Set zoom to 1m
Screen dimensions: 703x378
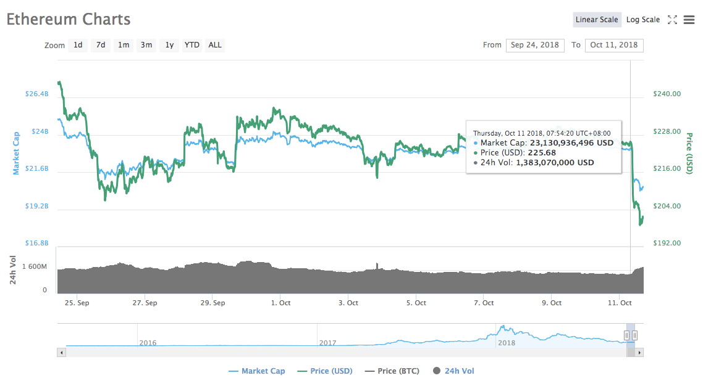click(124, 45)
